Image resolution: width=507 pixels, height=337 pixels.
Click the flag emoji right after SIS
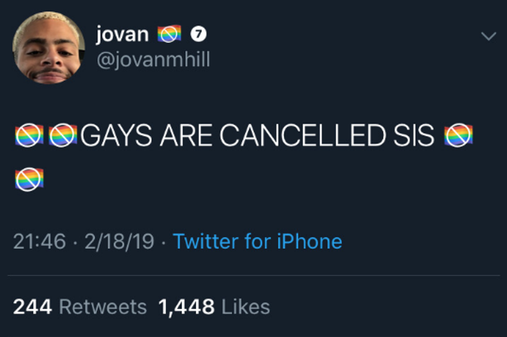point(458,136)
